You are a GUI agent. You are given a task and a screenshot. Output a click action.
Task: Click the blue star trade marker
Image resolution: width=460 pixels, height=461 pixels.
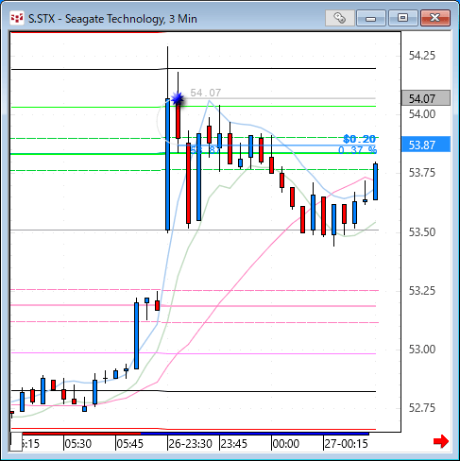click(178, 99)
